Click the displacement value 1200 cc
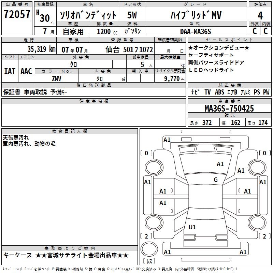The image size is (273, 273). 107,32
